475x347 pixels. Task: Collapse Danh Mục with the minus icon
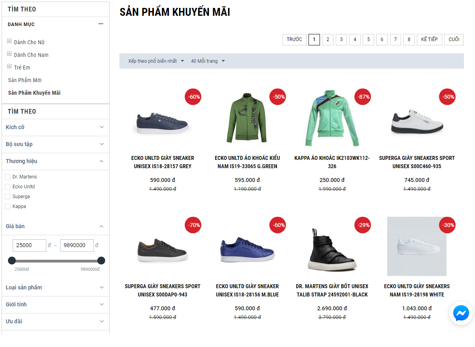(101, 24)
